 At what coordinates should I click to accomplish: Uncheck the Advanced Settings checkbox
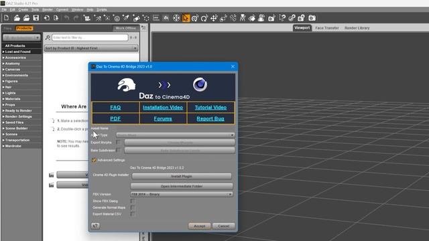[x=94, y=160]
